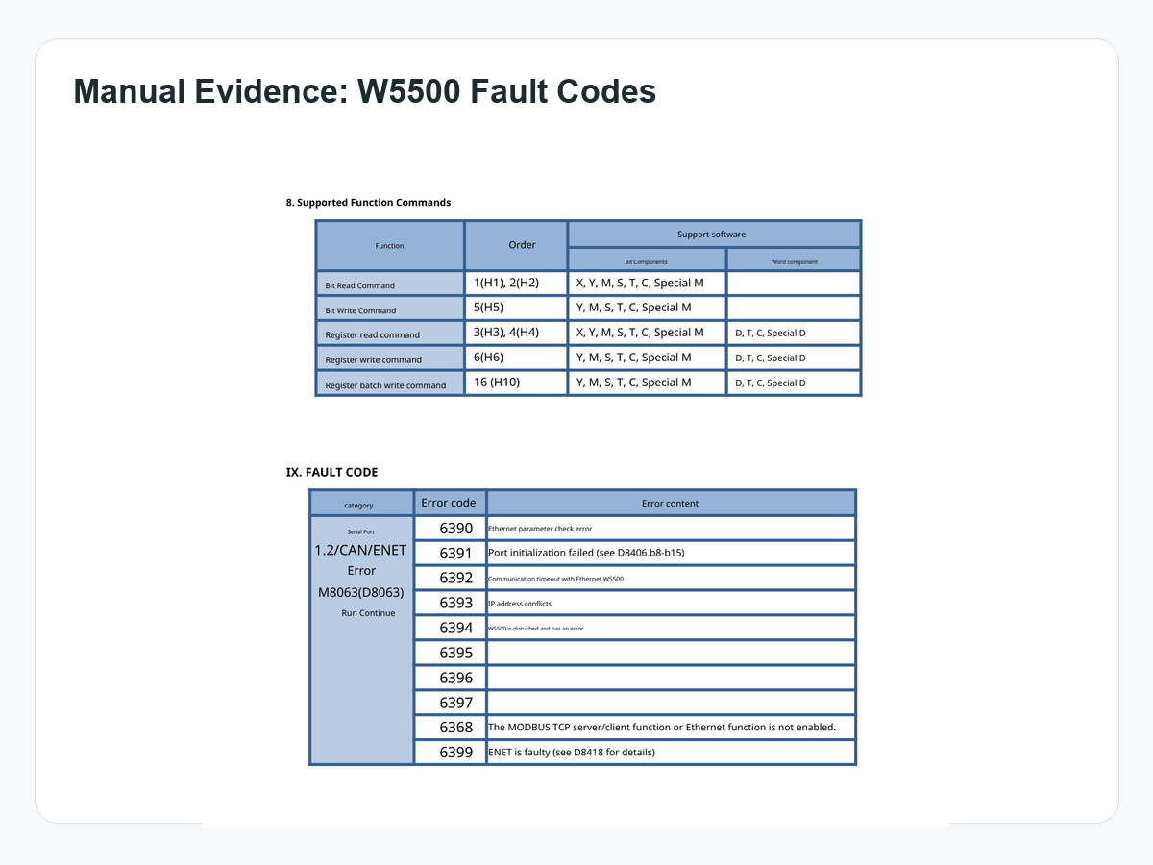Screen dimensions: 1153x865
Task: Select error code 6393
Action: coord(456,604)
